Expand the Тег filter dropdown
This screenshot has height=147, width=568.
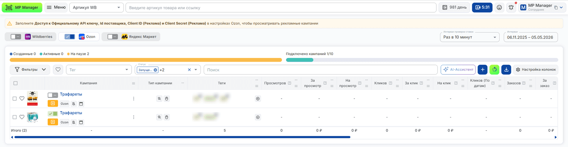coord(99,69)
